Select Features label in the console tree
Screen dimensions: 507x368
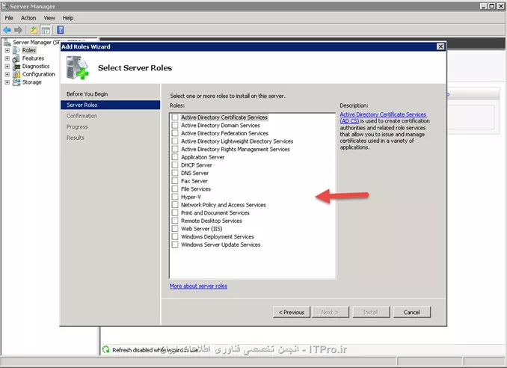click(x=33, y=58)
